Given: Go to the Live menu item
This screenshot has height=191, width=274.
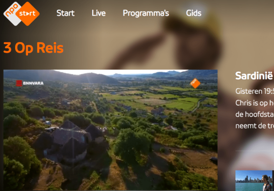Looking at the screenshot, I should pyautogui.click(x=99, y=13).
